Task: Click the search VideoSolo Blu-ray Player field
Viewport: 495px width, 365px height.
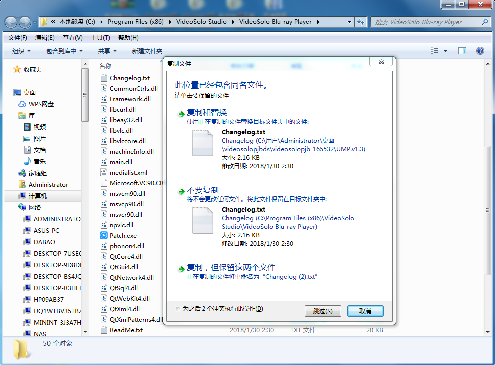Action: pyautogui.click(x=426, y=22)
